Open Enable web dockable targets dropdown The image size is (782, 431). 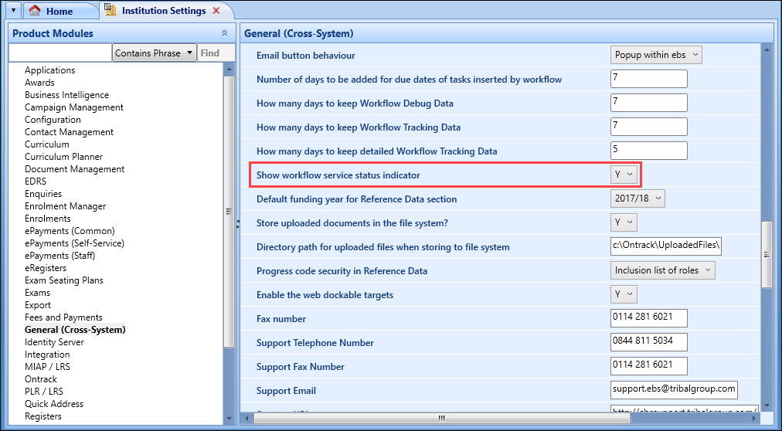tap(624, 294)
